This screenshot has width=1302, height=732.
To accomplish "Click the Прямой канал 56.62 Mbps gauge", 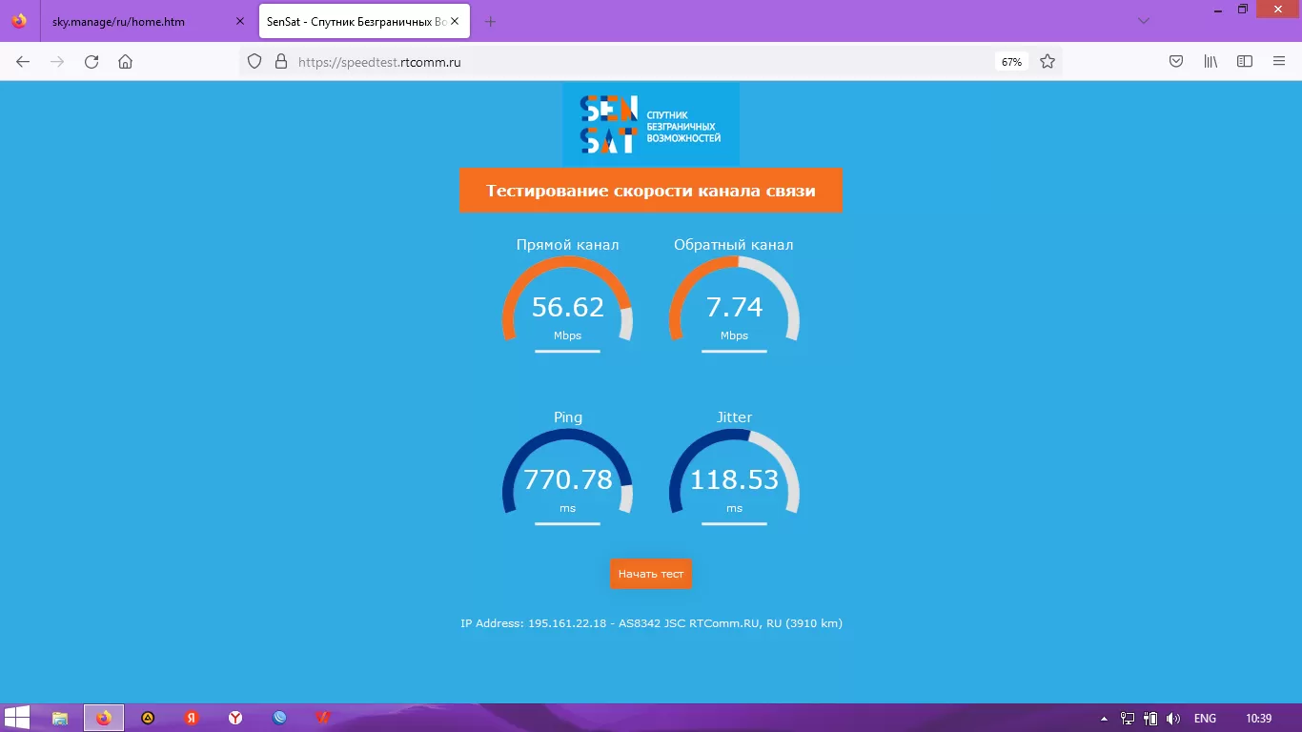I will coord(567,305).
